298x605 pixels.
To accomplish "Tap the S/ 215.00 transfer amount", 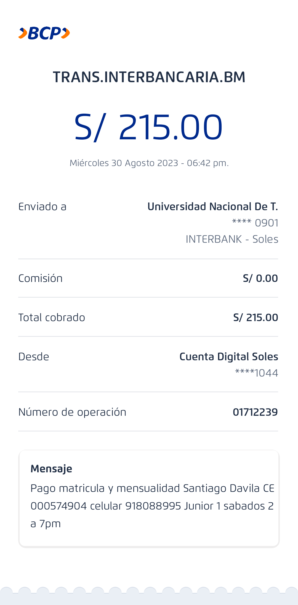I will coord(148,127).
